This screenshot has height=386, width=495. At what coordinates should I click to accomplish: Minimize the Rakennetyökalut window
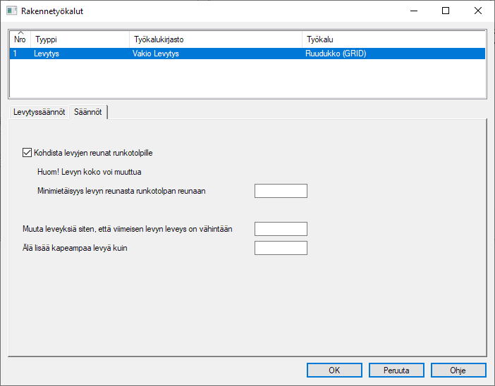[413, 11]
